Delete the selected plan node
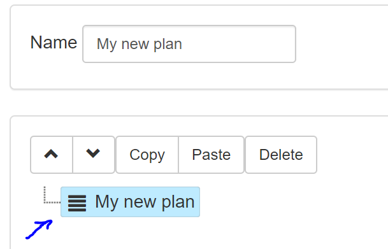 (x=281, y=155)
